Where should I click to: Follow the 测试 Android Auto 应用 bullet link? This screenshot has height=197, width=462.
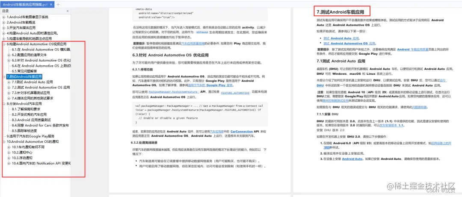pyautogui.click(x=341, y=38)
